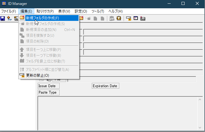Choose 項目の削除(D) menu entry
Viewport: 205px width, 132px height.
pyautogui.click(x=49, y=41)
